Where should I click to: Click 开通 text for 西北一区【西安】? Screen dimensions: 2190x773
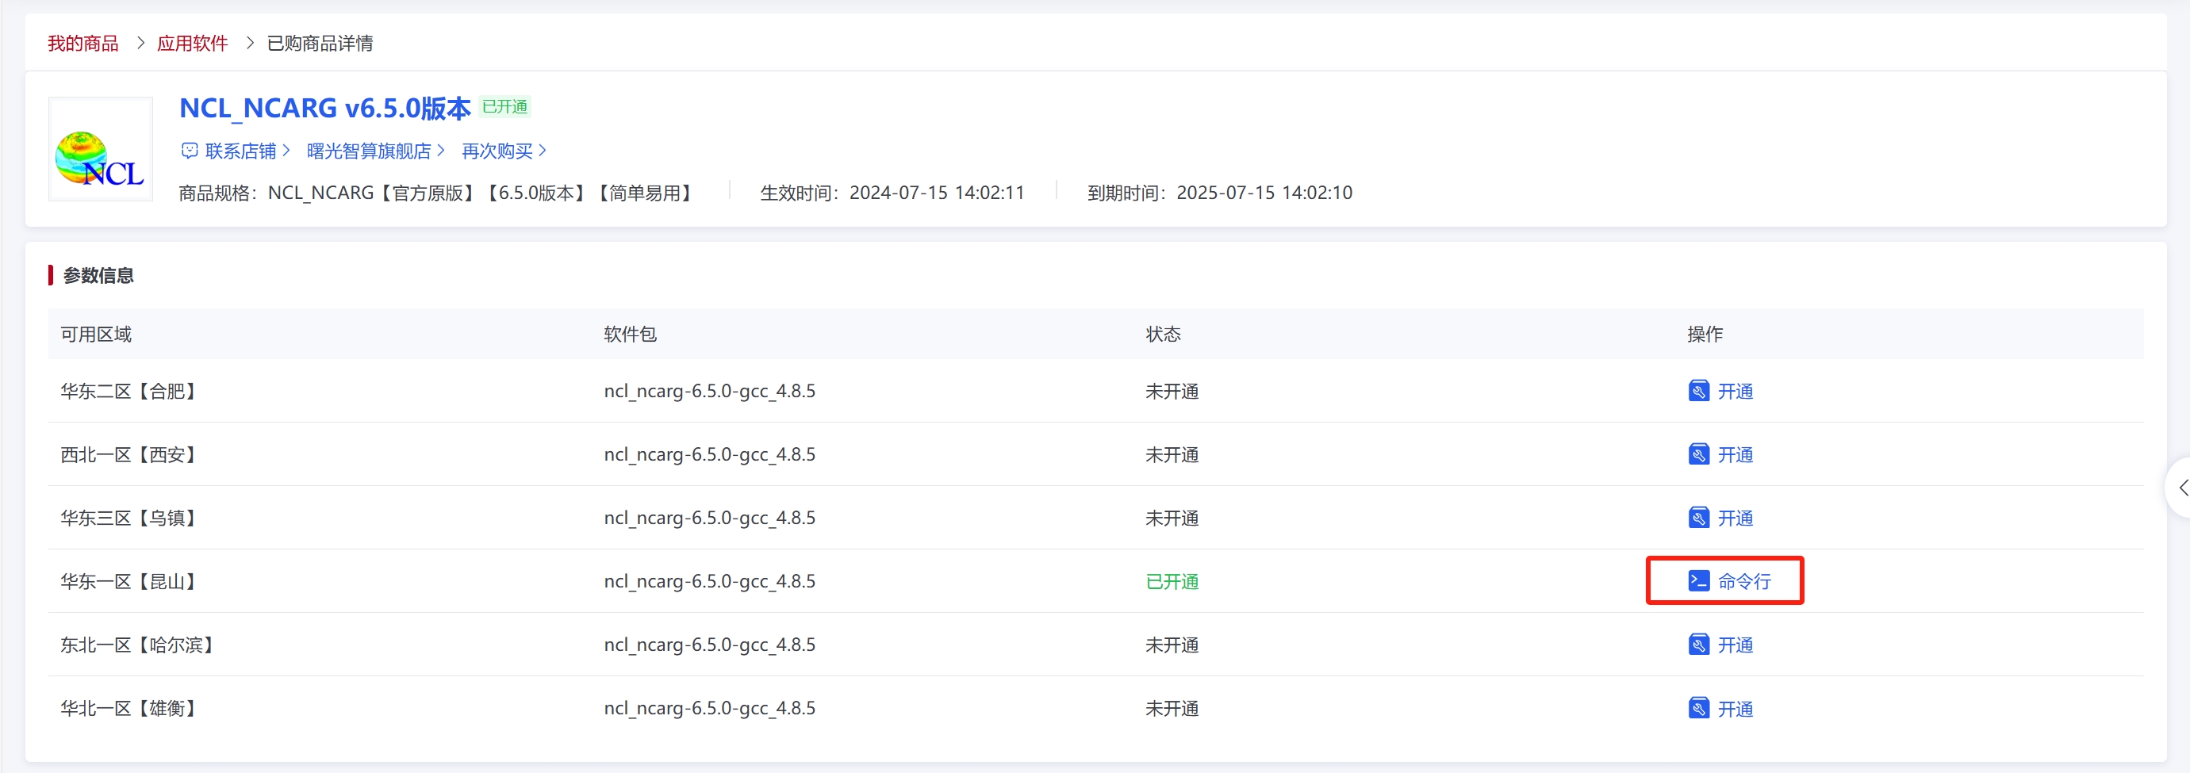point(1736,455)
